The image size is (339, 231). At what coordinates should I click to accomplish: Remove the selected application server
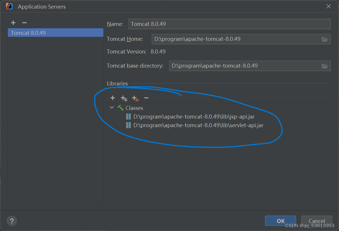coord(24,23)
